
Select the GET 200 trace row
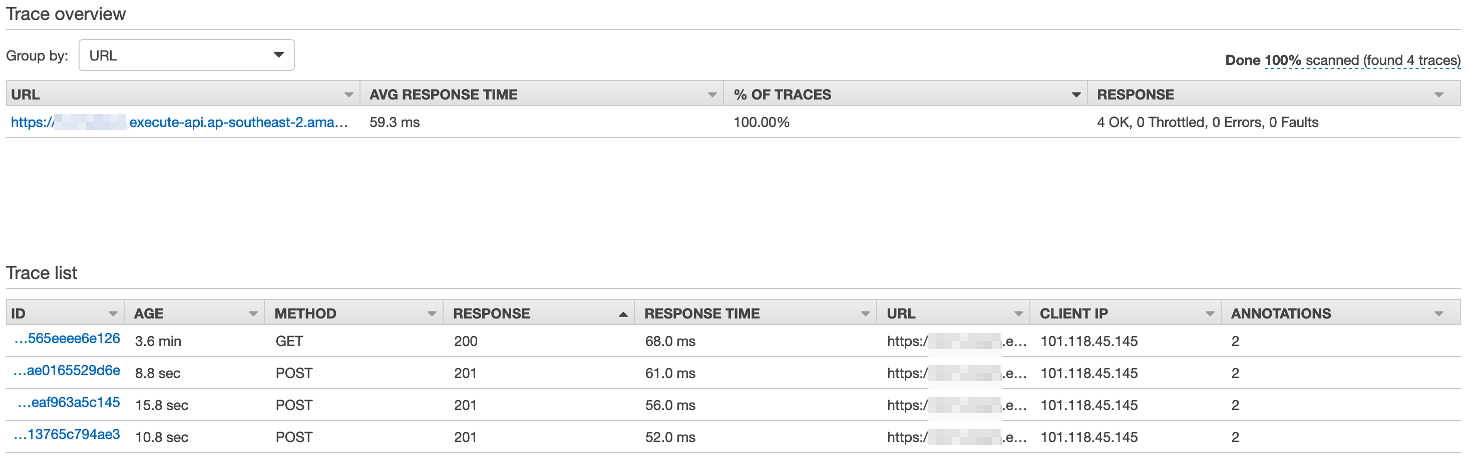[x=733, y=341]
